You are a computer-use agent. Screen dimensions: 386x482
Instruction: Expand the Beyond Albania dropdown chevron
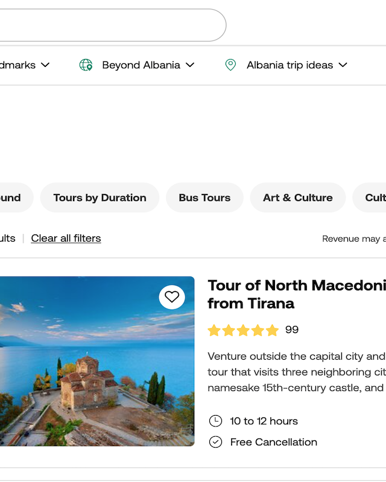pos(190,65)
